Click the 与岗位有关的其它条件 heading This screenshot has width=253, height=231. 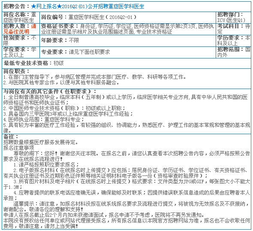click(50, 92)
